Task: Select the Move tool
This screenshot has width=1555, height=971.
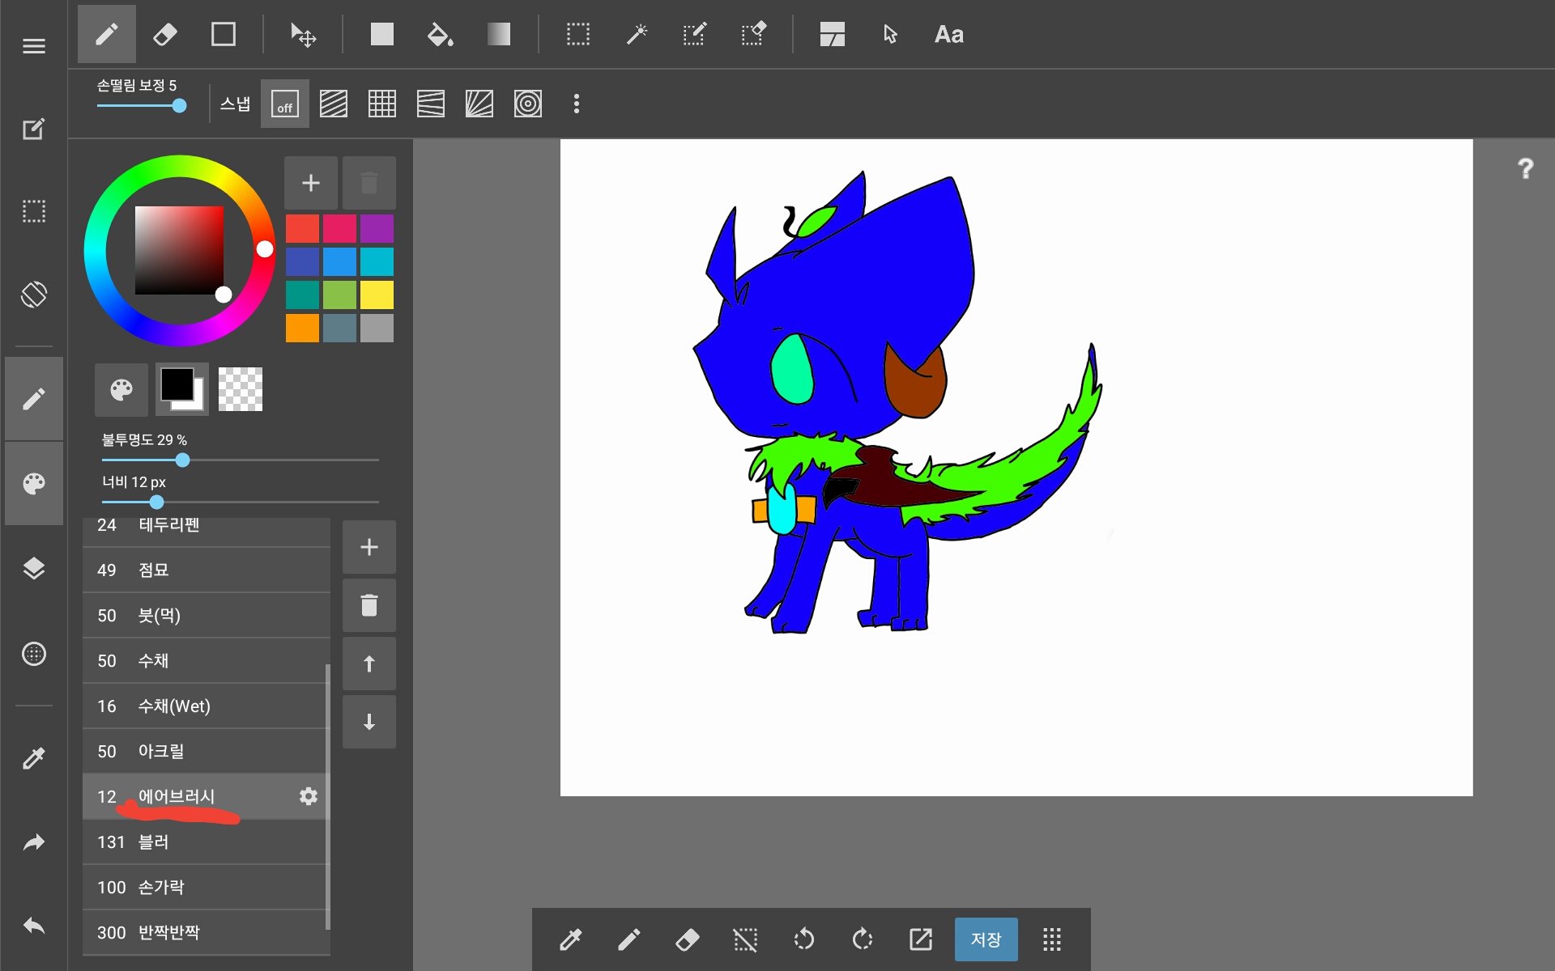Action: click(303, 35)
